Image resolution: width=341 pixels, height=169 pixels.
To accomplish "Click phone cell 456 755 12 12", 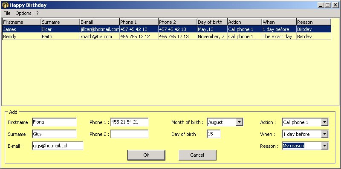I will point(139,37).
